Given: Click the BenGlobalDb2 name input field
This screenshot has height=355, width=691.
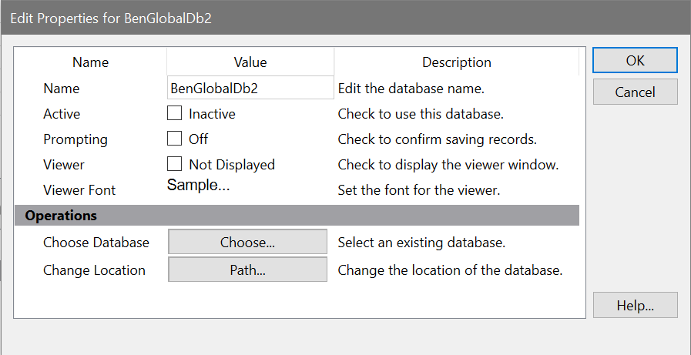Looking at the screenshot, I should [250, 89].
